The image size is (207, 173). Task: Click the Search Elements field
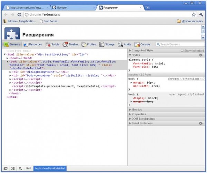pos(180,44)
